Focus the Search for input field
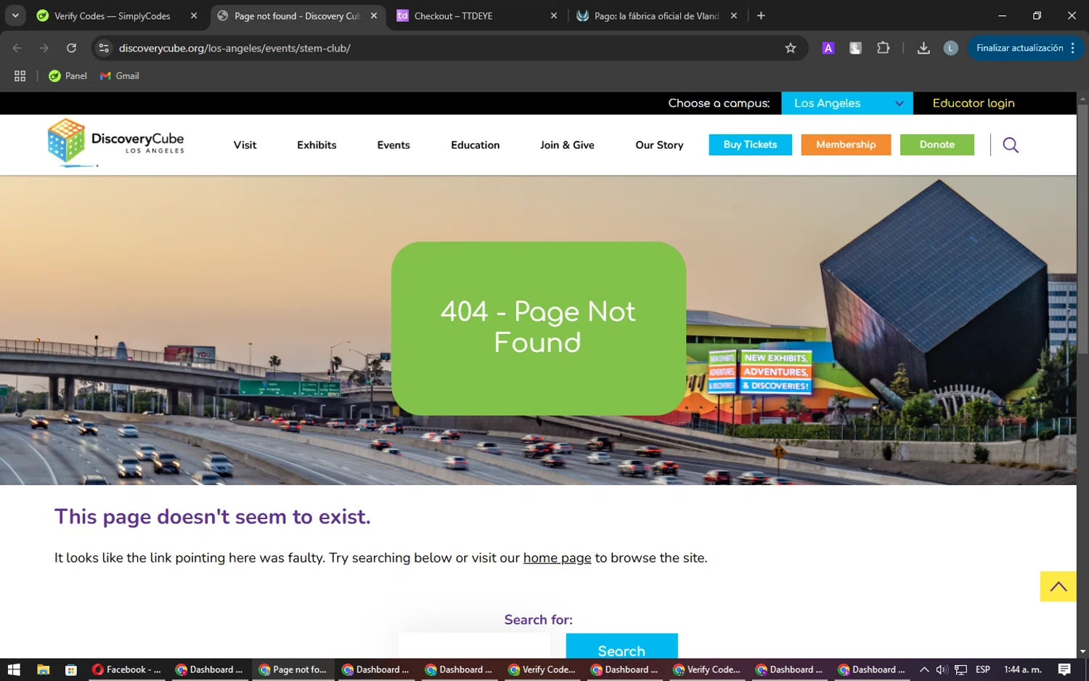Viewport: 1089px width, 681px height. coord(474,646)
